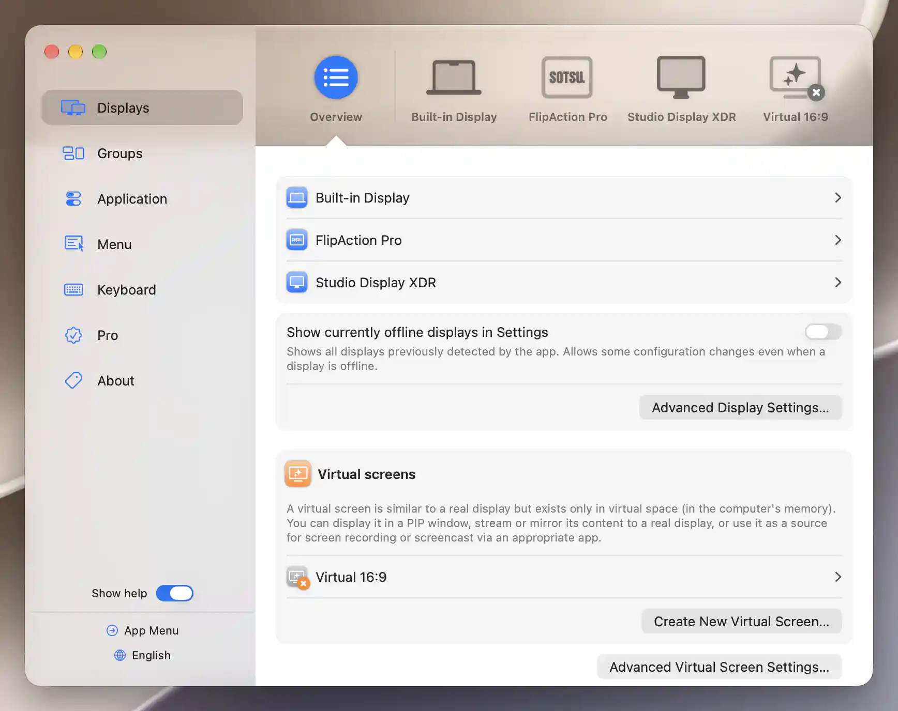Open the About tag icon

coord(73,380)
